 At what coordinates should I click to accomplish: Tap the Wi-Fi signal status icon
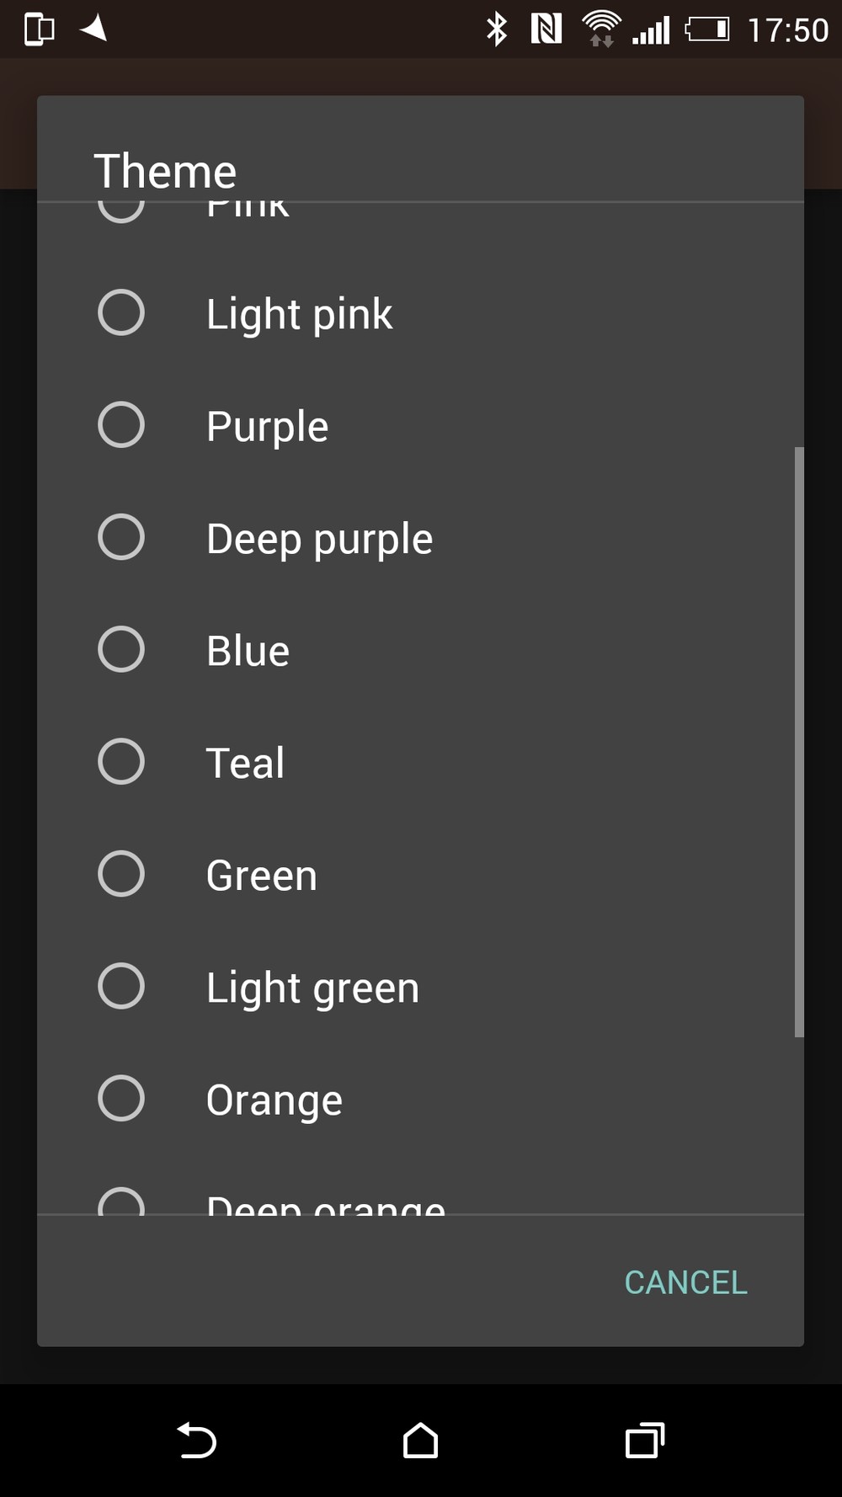pyautogui.click(x=601, y=29)
